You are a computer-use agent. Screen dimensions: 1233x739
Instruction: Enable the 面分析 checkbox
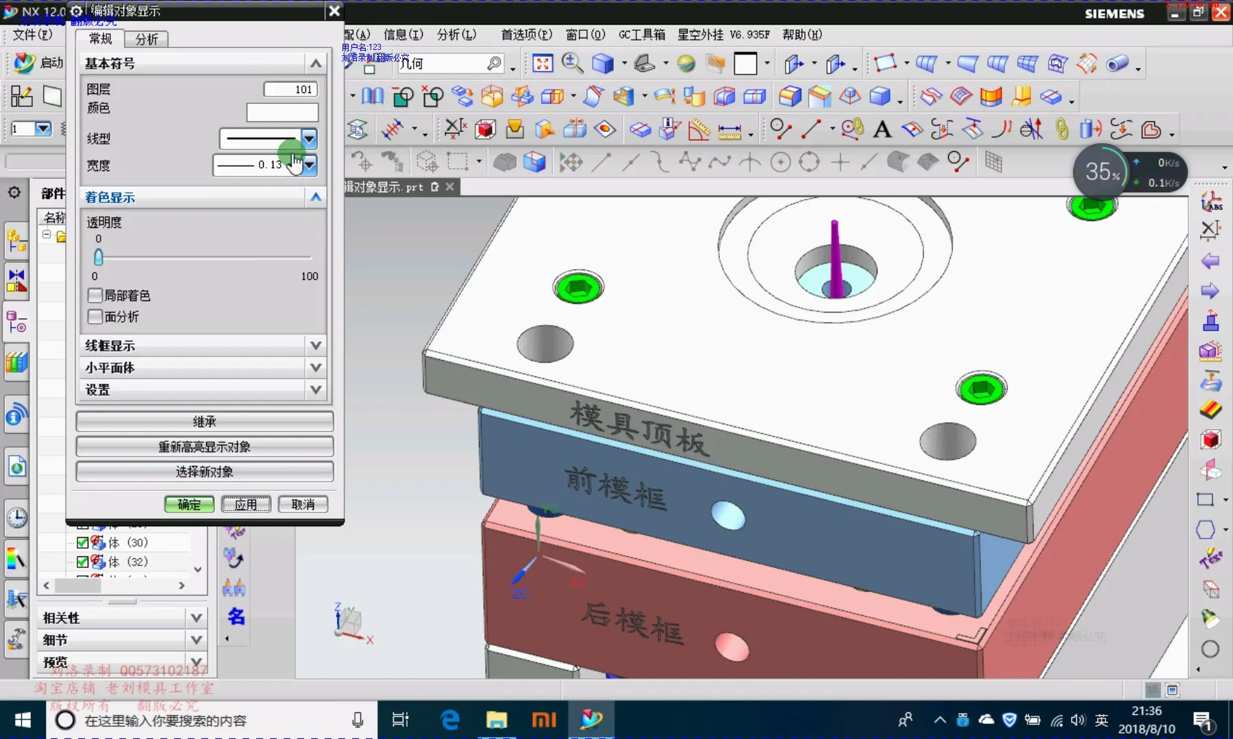[95, 317]
